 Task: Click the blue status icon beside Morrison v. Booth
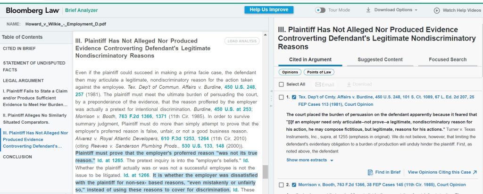[294, 185]
